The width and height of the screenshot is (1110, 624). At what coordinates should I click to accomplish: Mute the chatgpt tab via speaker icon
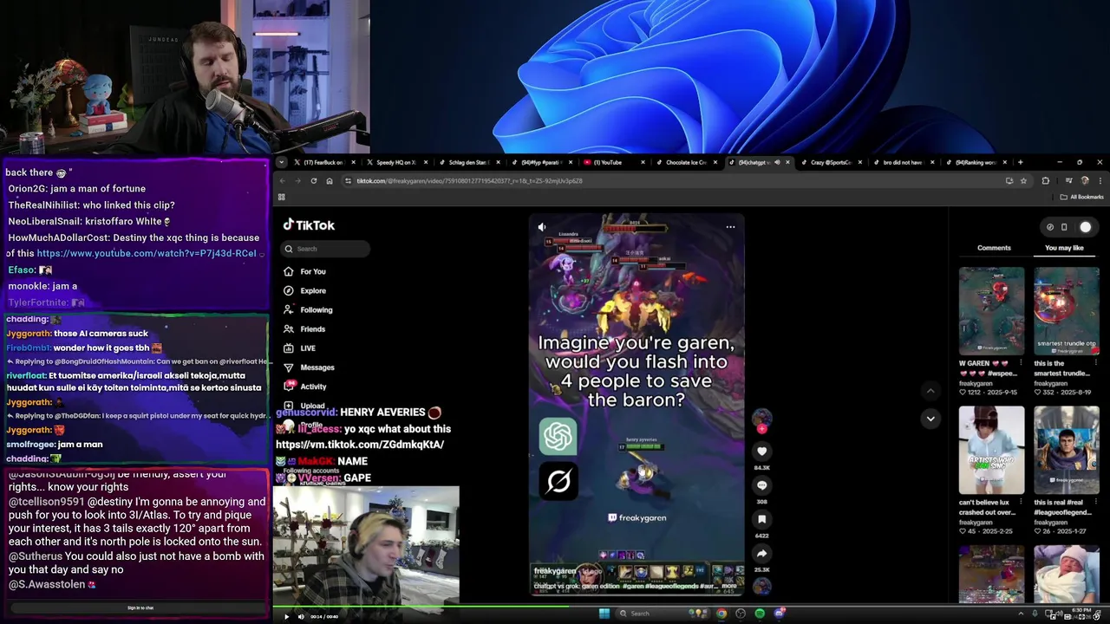tap(777, 162)
